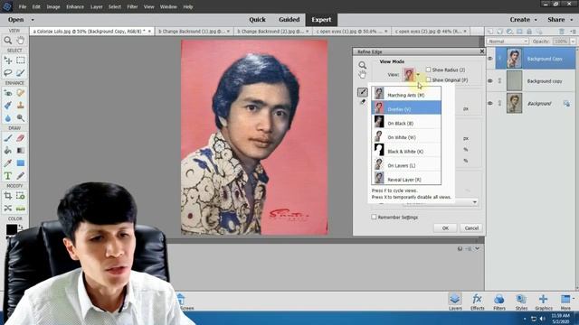The image size is (579, 325).
Task: Choose Marching Ants (M) view
Action: coord(406,94)
